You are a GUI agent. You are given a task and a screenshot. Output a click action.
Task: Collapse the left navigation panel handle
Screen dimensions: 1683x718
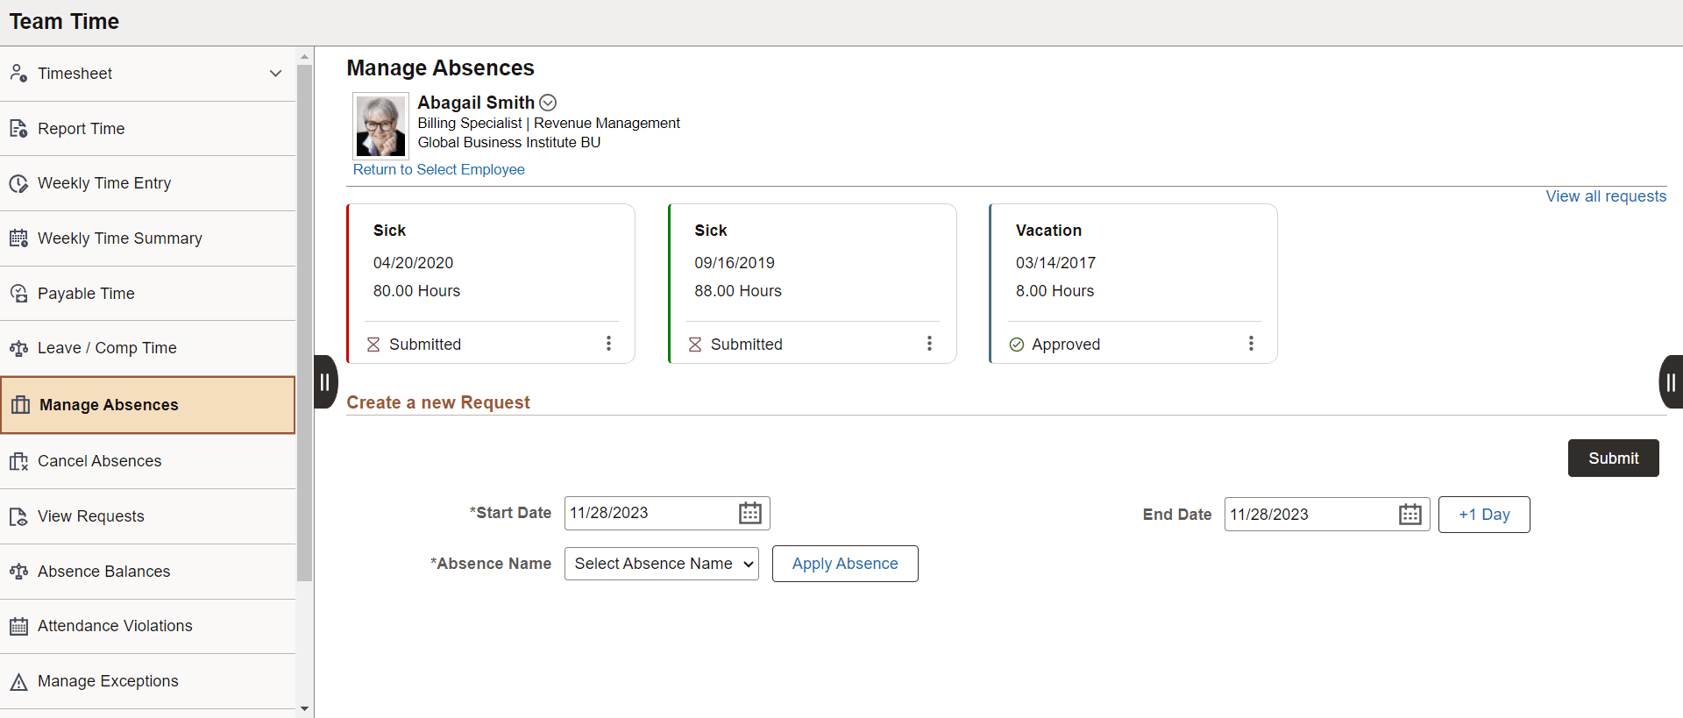coord(325,381)
